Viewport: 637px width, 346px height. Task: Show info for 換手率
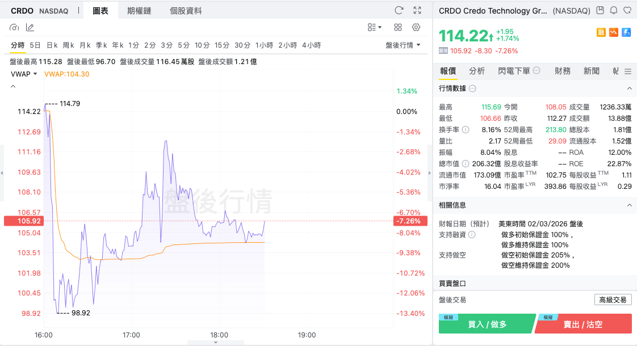pyautogui.click(x=466, y=130)
